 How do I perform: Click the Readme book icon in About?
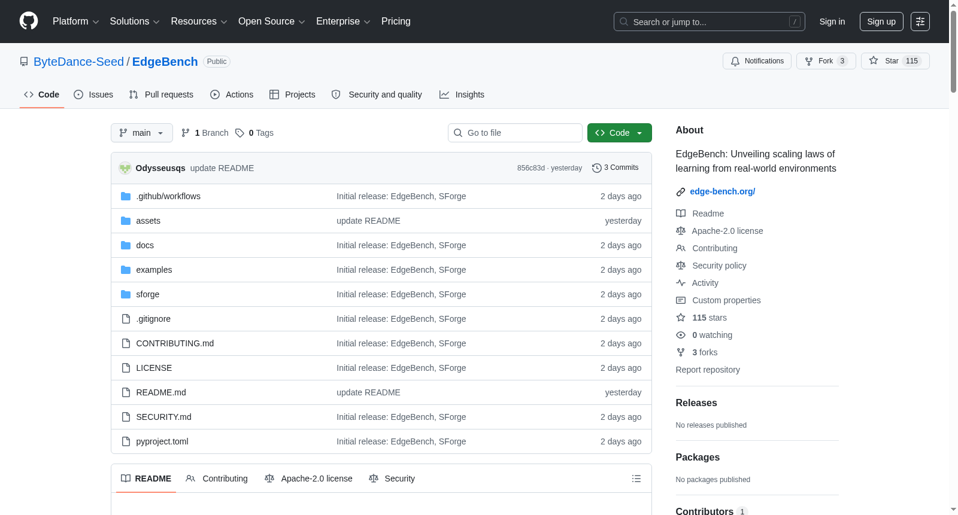coord(681,214)
